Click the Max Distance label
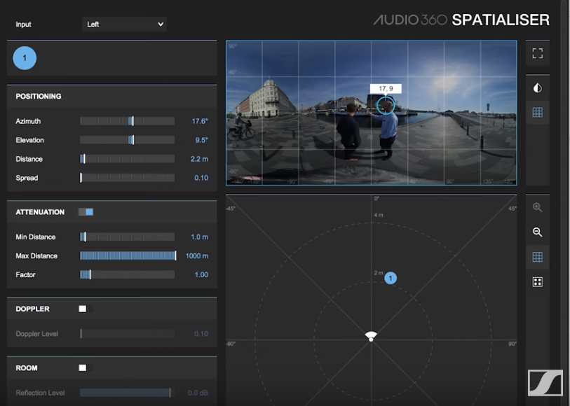 36,255
